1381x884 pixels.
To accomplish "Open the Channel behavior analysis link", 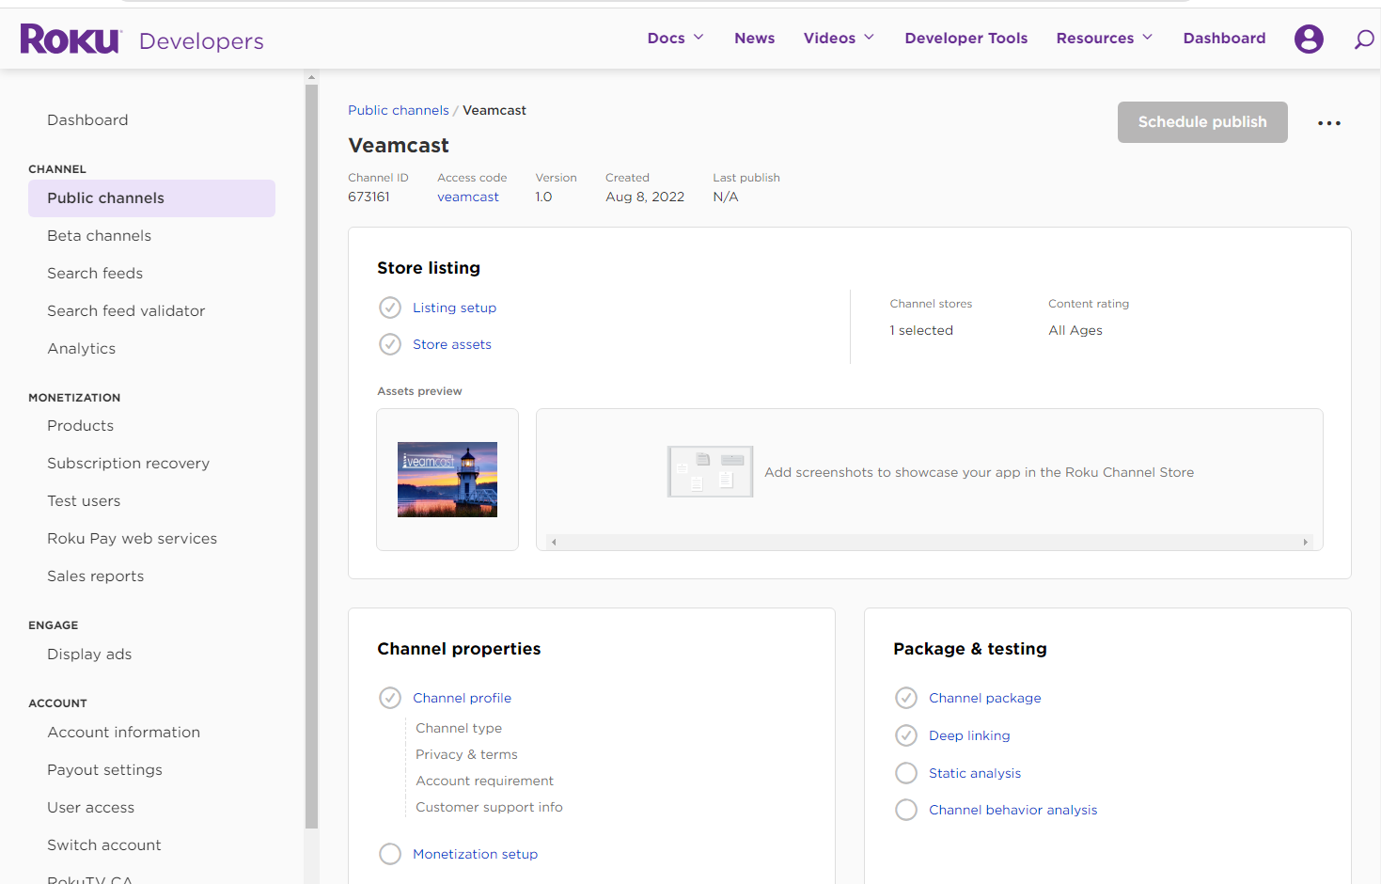I will pos(1013,810).
